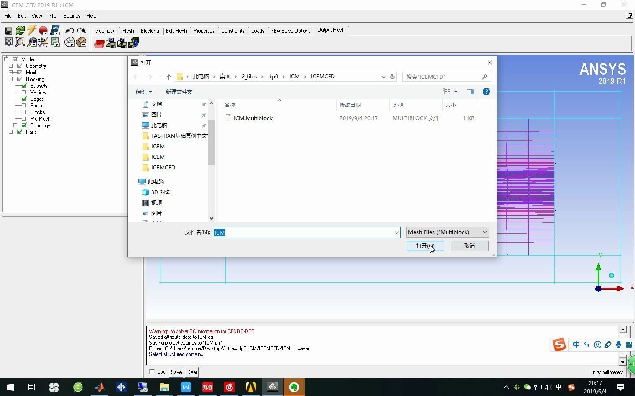The width and height of the screenshot is (635, 396).
Task: Click the Par Edit Parameters icon
Action: click(x=122, y=43)
